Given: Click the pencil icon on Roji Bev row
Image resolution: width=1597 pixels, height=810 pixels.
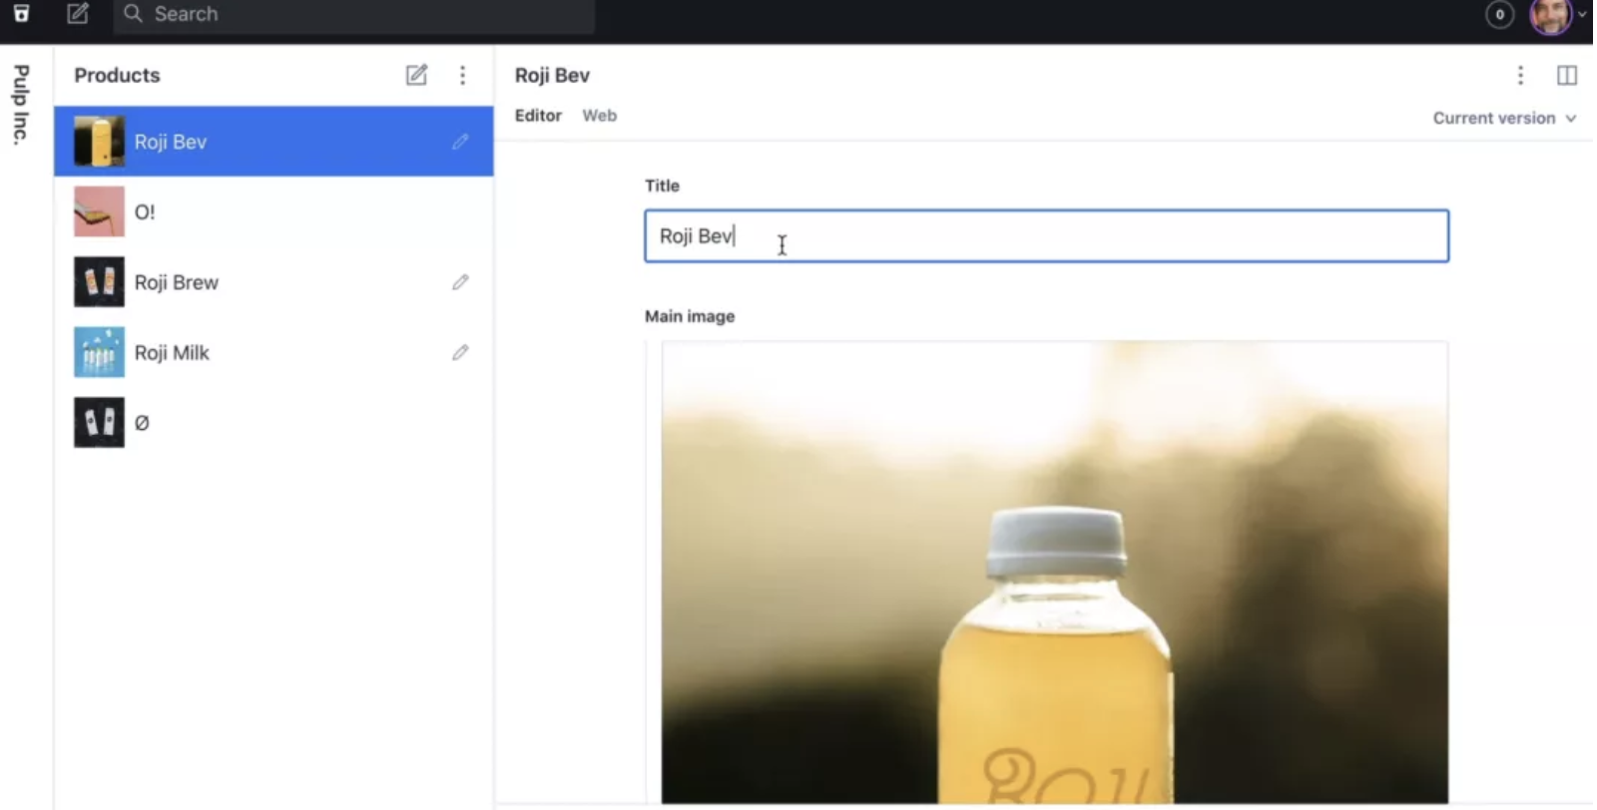Looking at the screenshot, I should click(x=460, y=142).
